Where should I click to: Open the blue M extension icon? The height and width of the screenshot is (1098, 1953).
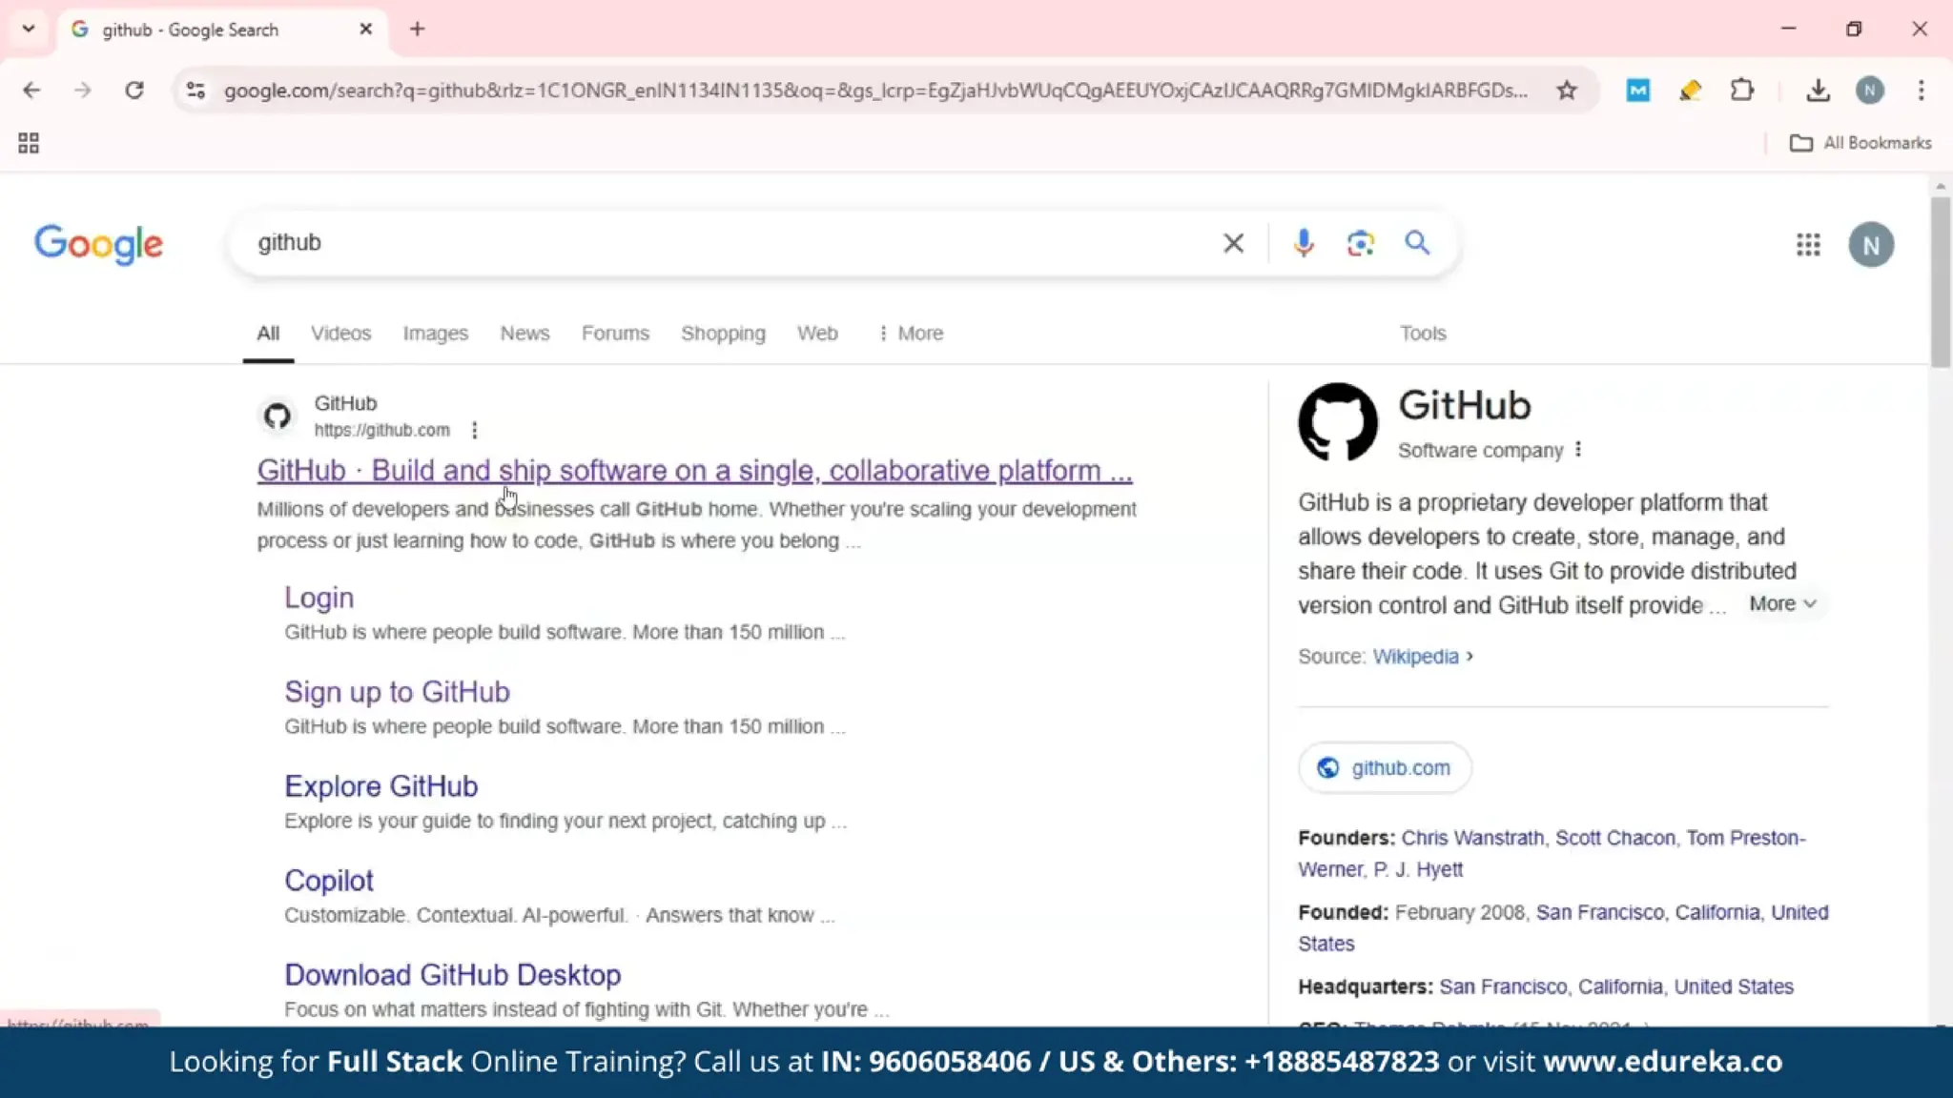[x=1638, y=91]
